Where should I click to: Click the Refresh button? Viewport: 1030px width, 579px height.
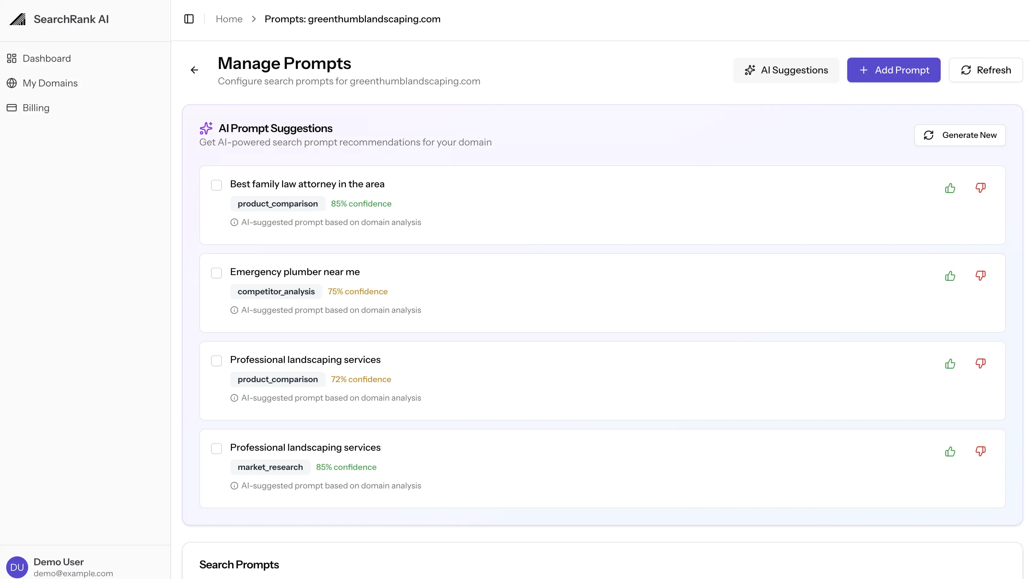(986, 70)
